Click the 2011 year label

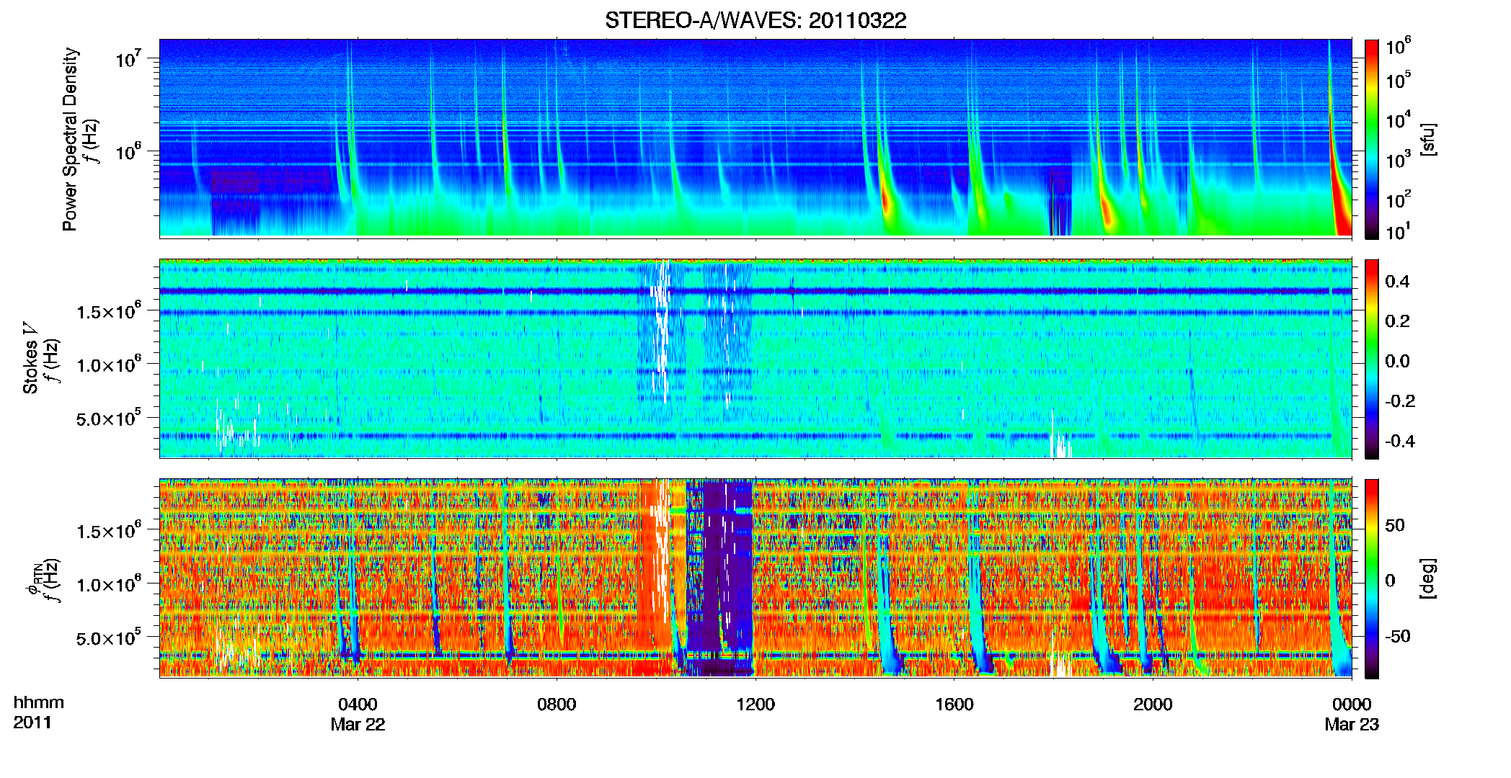(x=32, y=723)
